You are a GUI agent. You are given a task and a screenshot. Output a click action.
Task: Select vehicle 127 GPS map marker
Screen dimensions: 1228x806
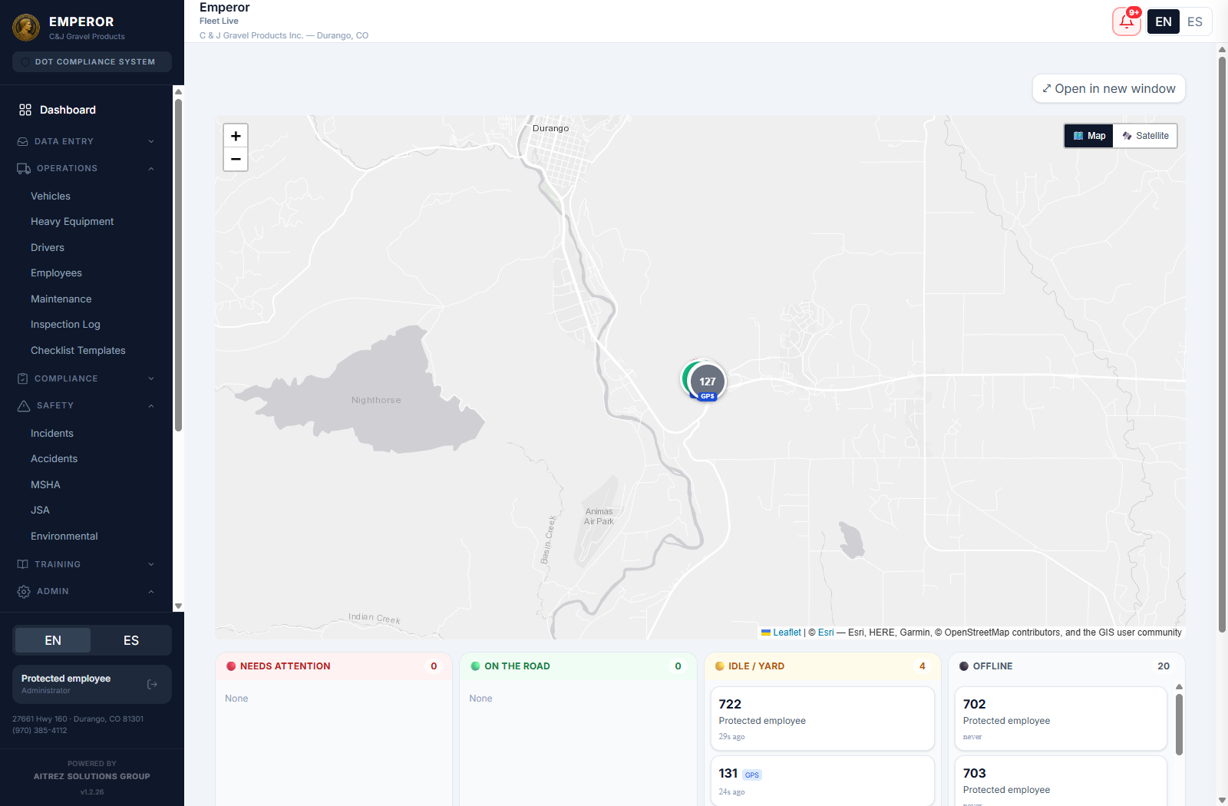[x=707, y=381]
